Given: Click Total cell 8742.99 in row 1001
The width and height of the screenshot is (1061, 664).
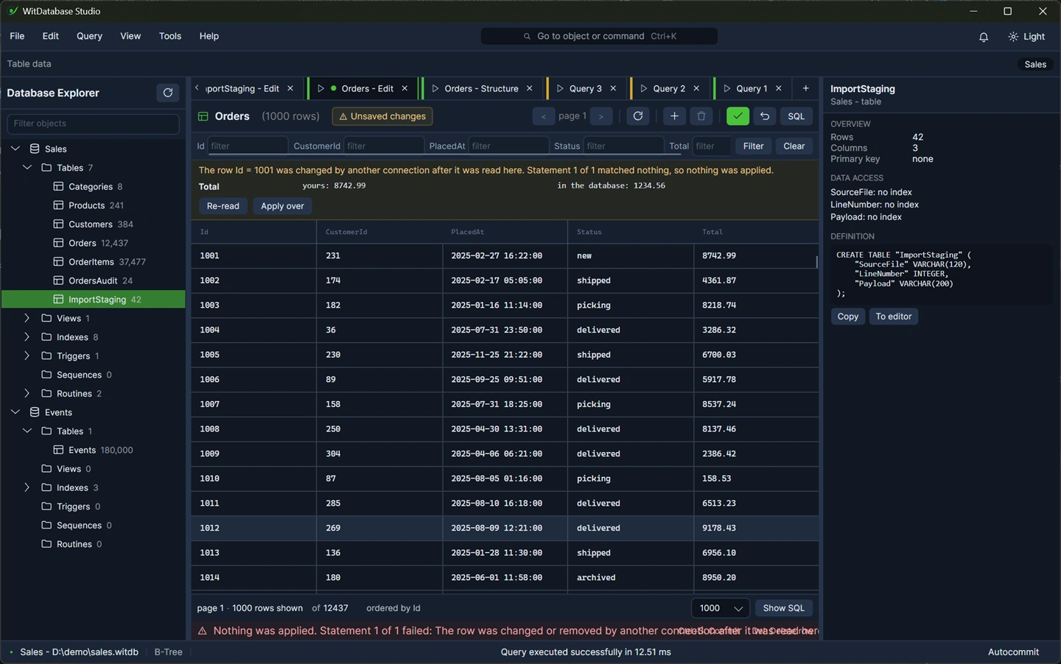Looking at the screenshot, I should [755, 255].
